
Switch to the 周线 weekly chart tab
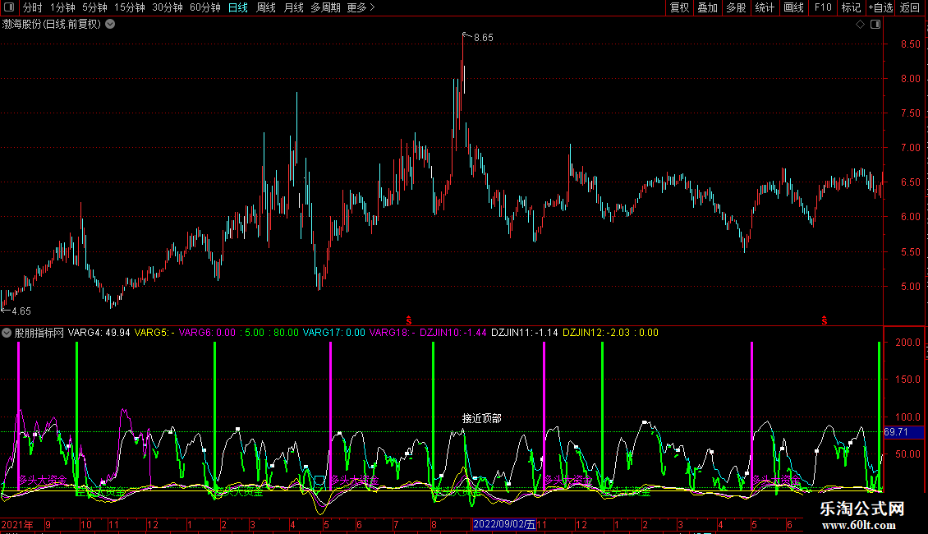point(266,8)
